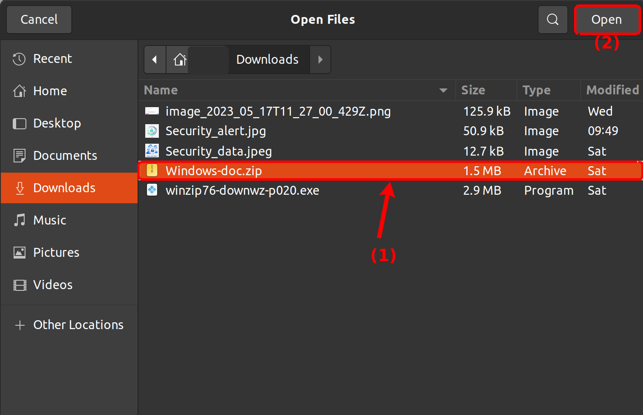The width and height of the screenshot is (643, 415).
Task: Click the search magnifier icon
Action: pyautogui.click(x=553, y=20)
